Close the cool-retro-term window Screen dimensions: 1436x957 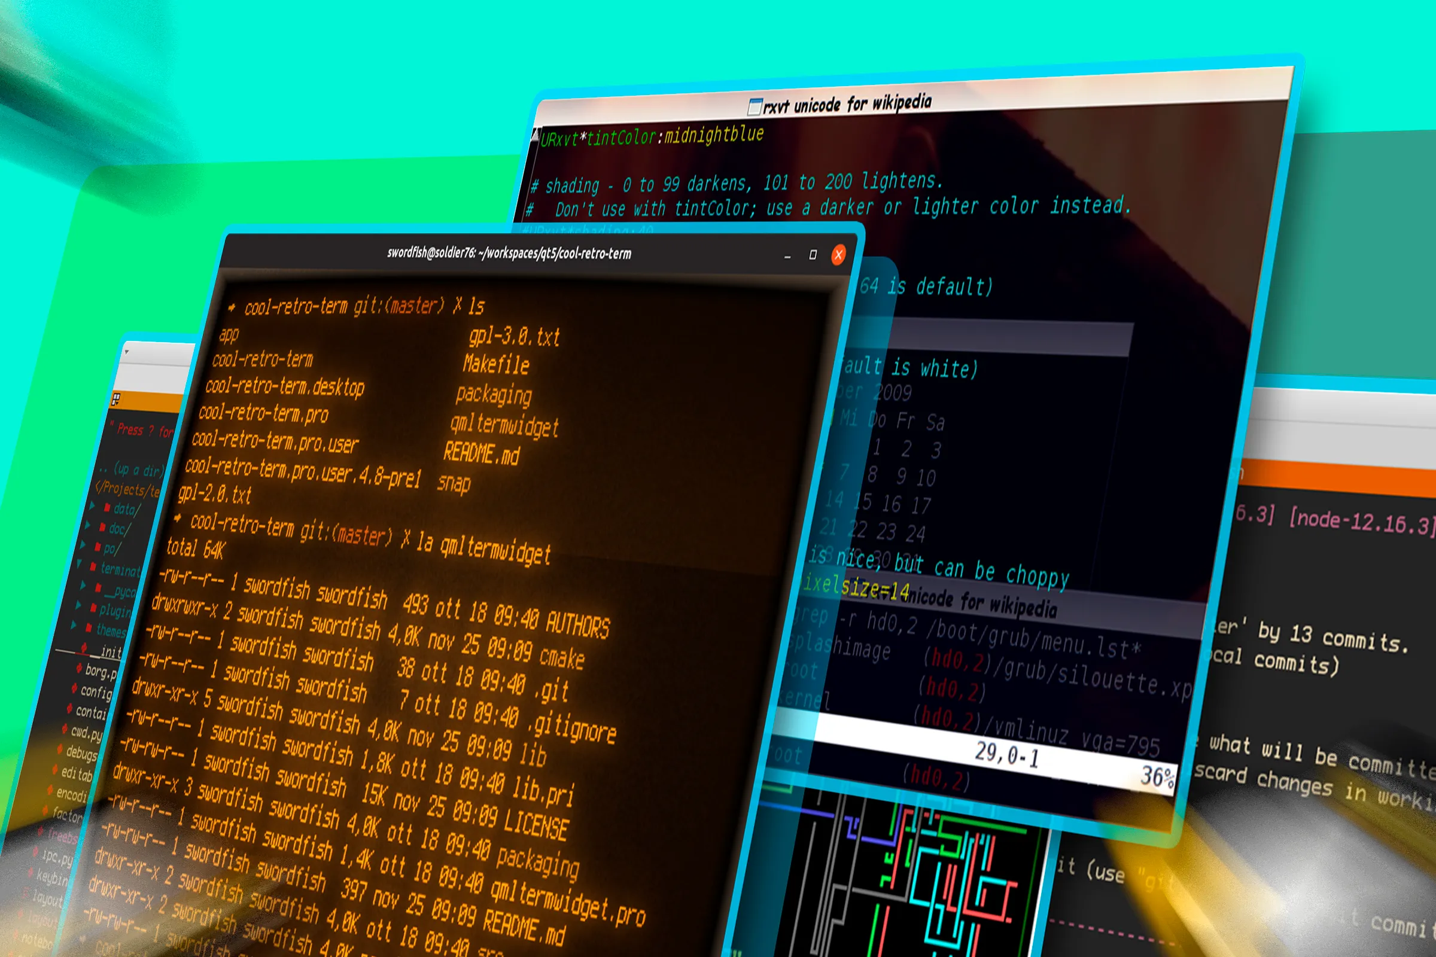[838, 255]
